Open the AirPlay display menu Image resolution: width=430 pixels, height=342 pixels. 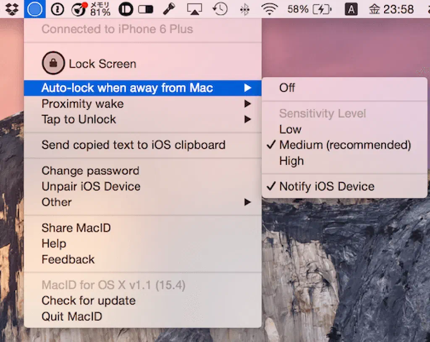click(194, 9)
